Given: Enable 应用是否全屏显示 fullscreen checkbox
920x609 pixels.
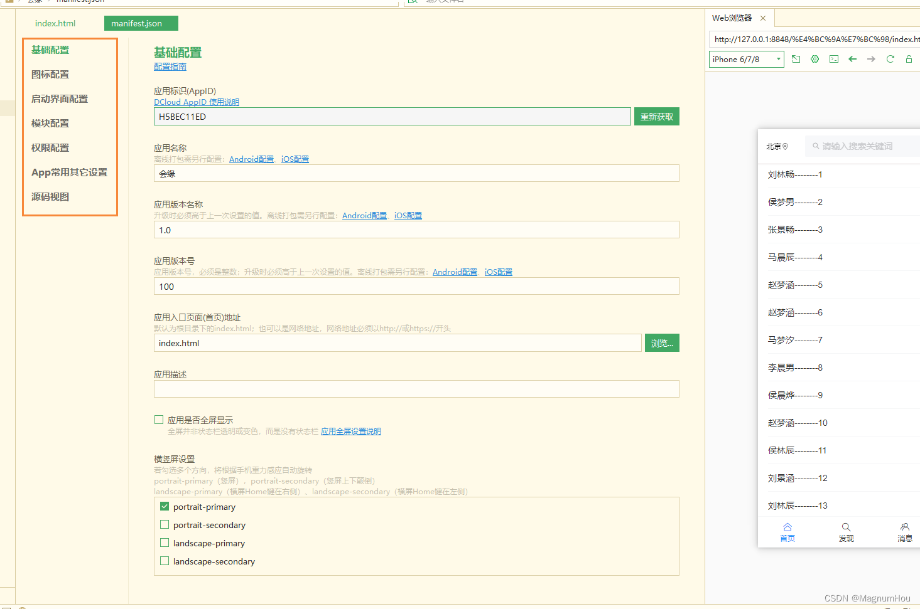Looking at the screenshot, I should point(159,419).
